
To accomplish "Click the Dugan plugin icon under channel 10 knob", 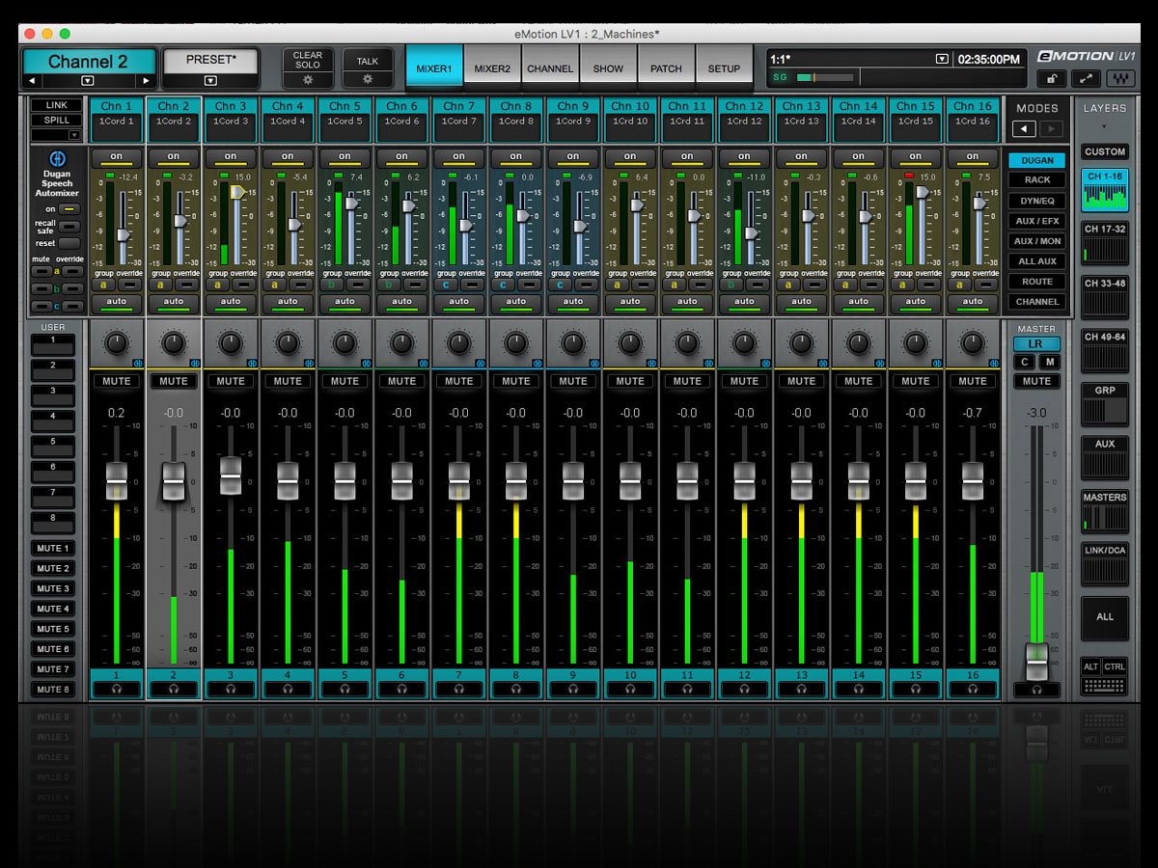I will pyautogui.click(x=652, y=364).
